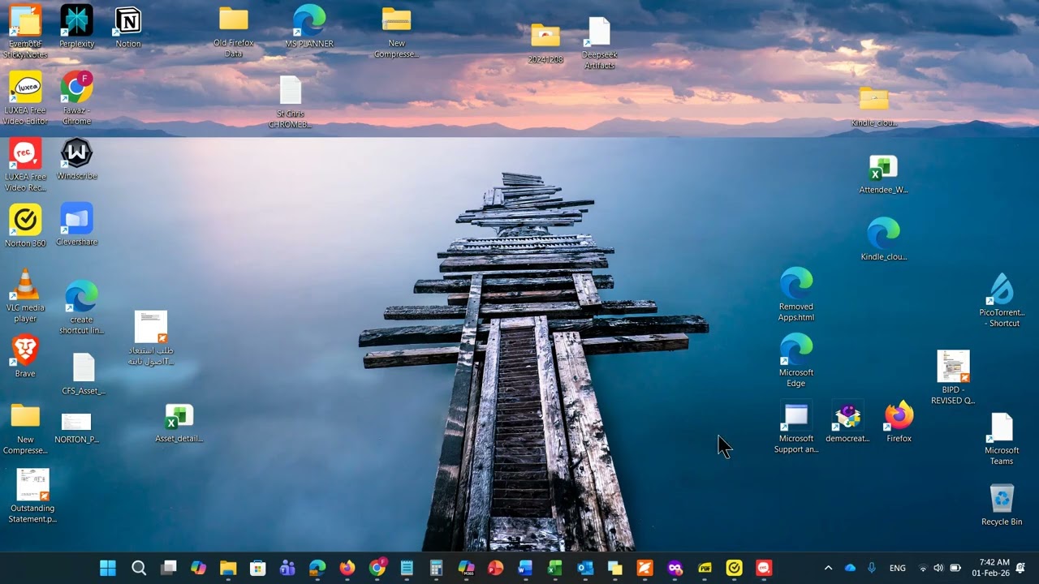
Task: Select the Deepseek Artifacts file icon
Action: click(x=599, y=43)
